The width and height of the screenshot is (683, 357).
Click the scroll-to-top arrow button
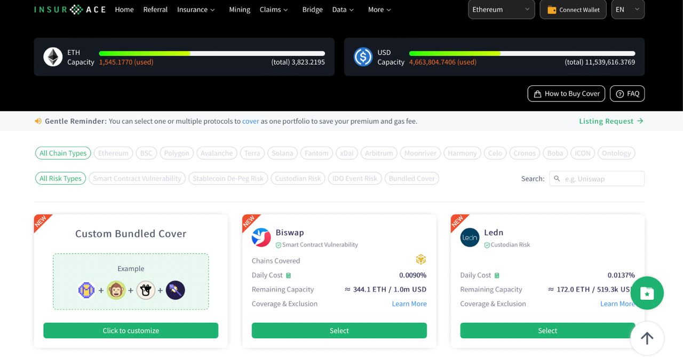pyautogui.click(x=647, y=338)
